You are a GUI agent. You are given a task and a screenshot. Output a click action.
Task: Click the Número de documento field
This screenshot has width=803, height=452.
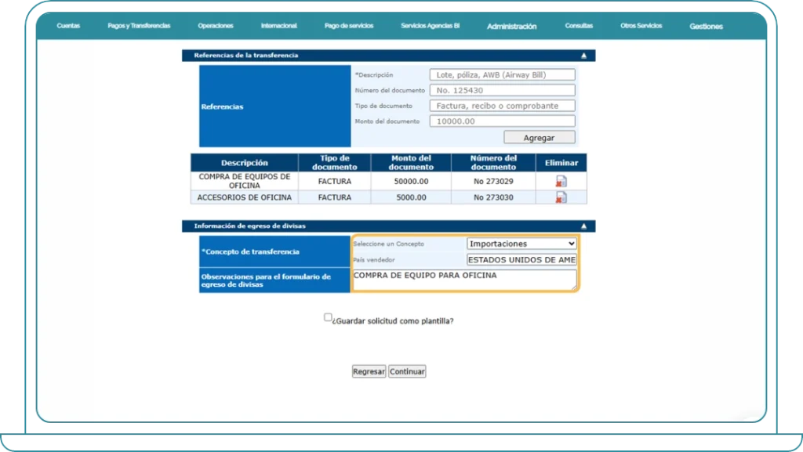coord(502,90)
